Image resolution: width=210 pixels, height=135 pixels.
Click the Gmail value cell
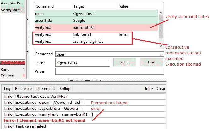(x=124, y=34)
